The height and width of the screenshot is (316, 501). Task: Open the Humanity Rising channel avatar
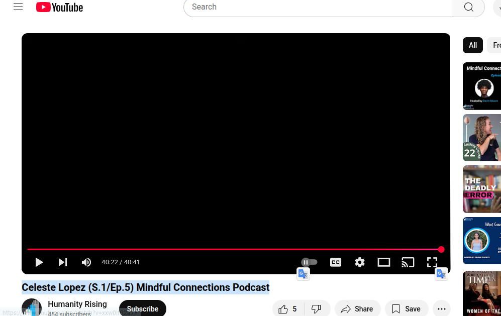pos(32,307)
